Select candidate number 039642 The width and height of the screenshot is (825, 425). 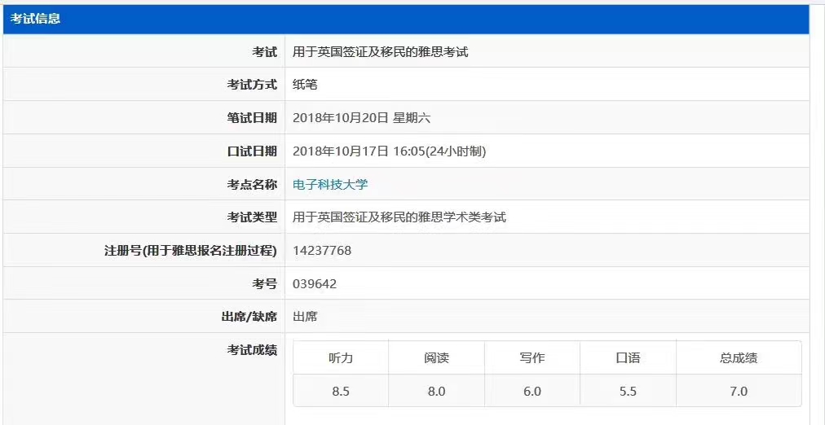click(x=315, y=283)
